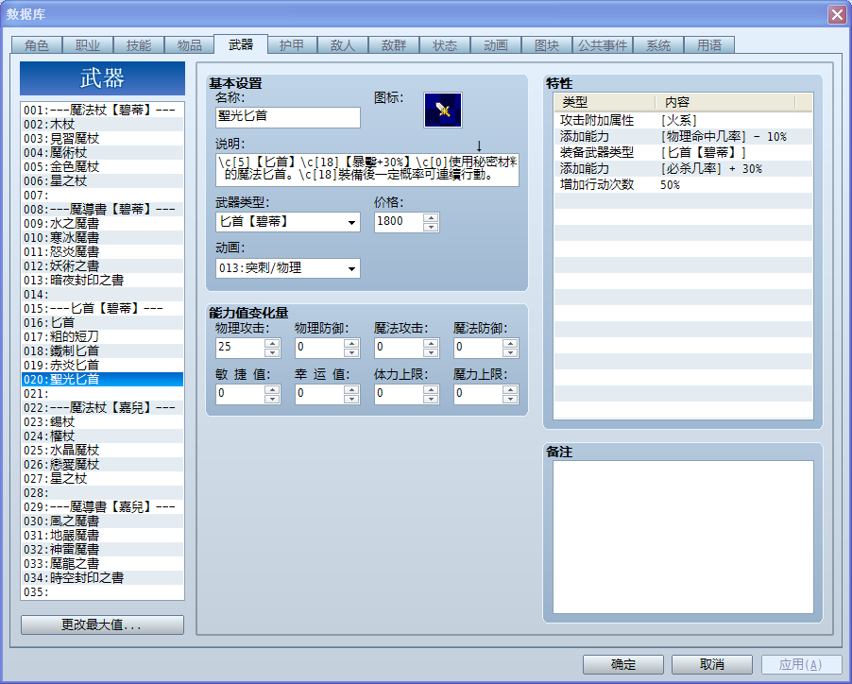
Task: Open the 护甲 tab
Action: coord(291,45)
